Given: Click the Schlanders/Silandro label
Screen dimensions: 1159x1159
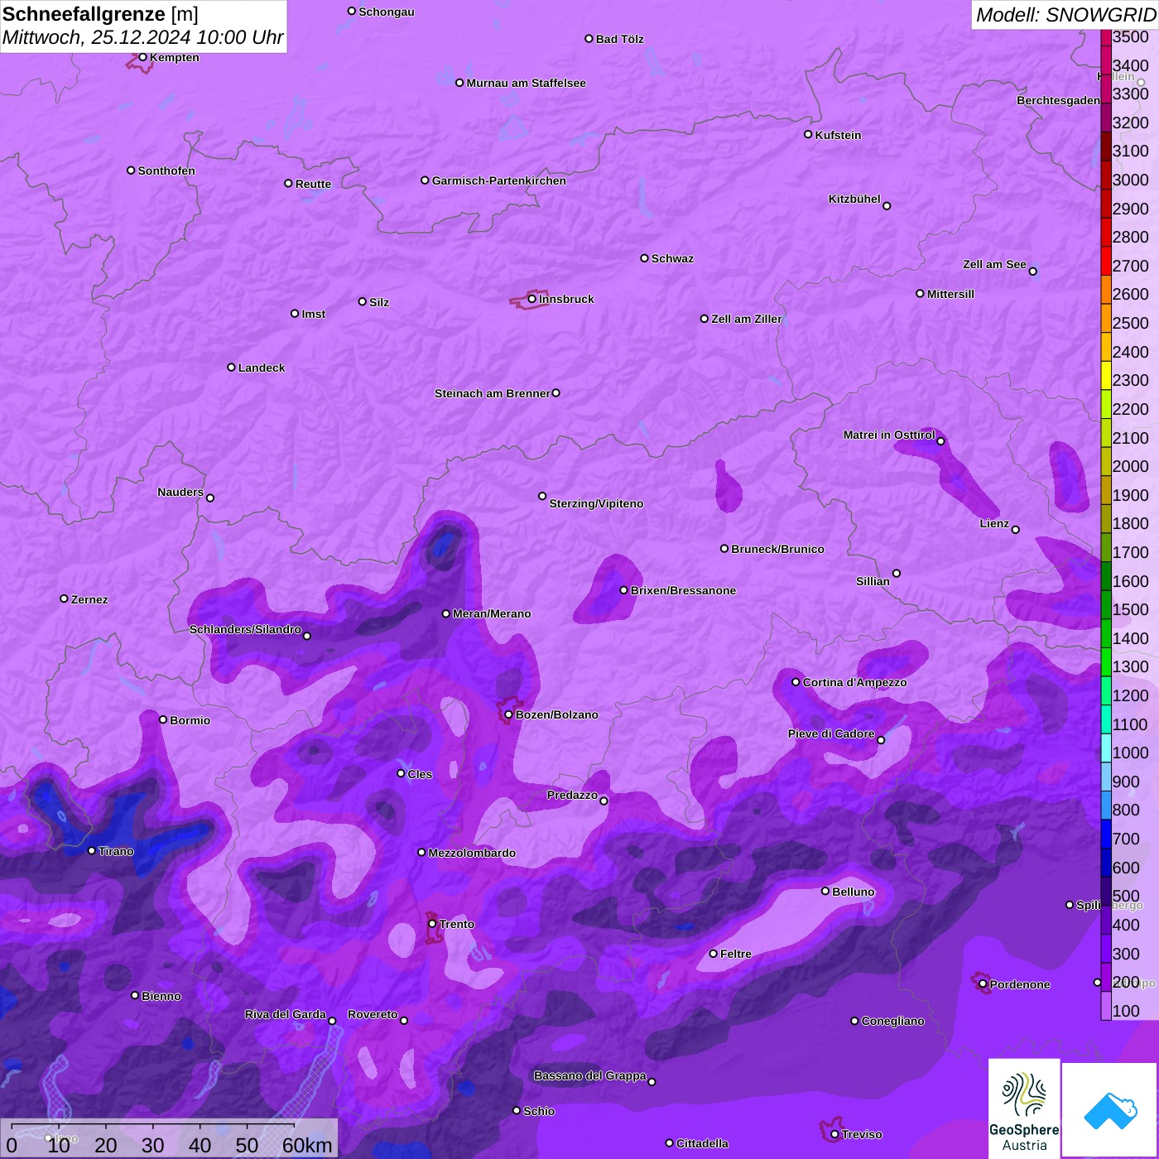Looking at the screenshot, I should coord(246,629).
